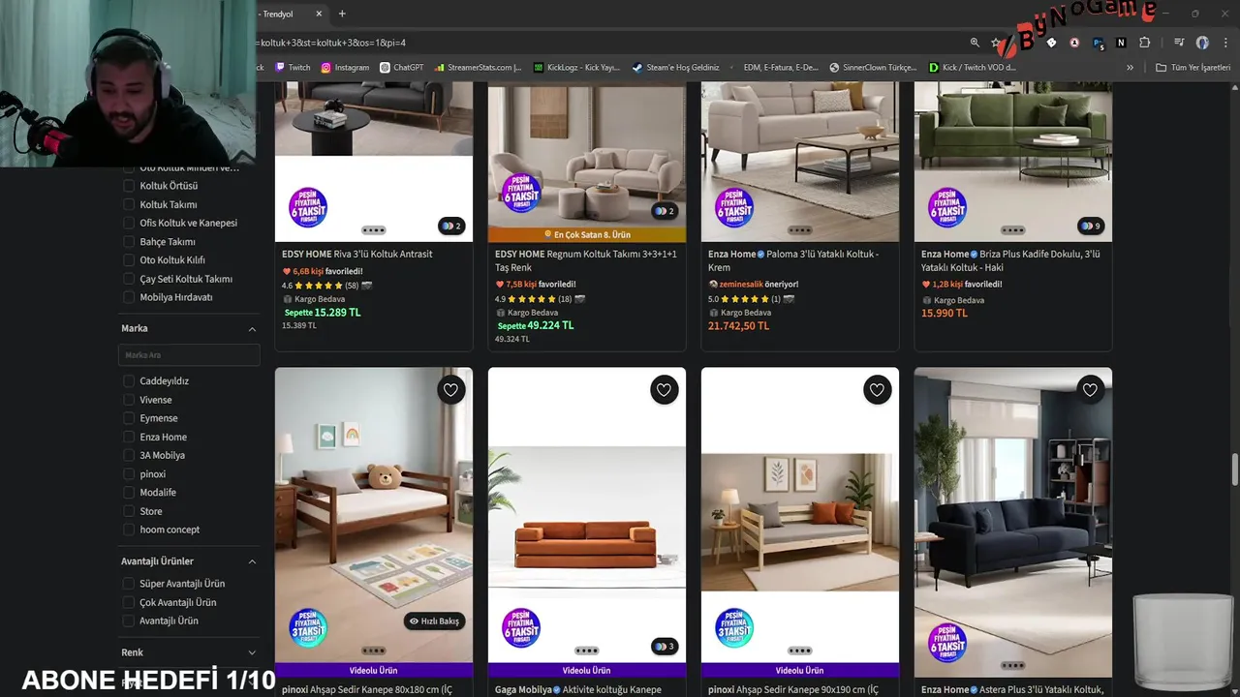Screen dimensions: 1240x697
Task: Open EDSY HOME Riva Antrasit color variants badge
Action: (x=451, y=226)
